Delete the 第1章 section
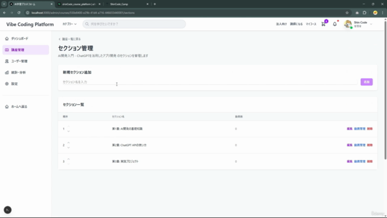The image size is (387, 218). 369,129
